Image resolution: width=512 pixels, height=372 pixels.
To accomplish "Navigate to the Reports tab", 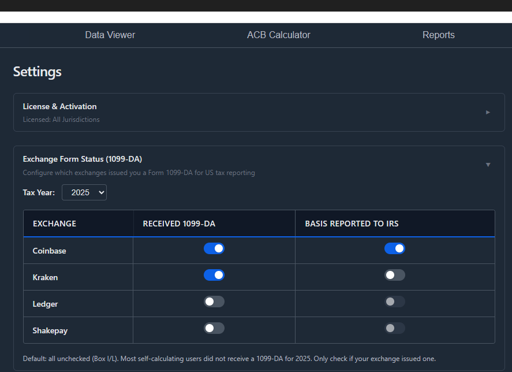I will click(438, 35).
